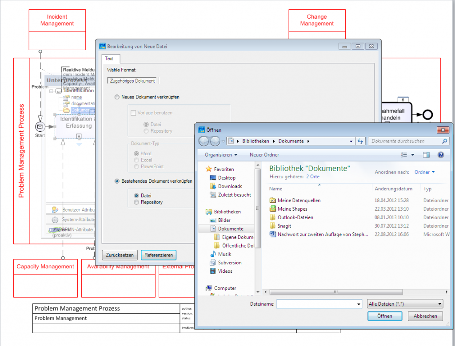Toggle the preview pane icon
Screen dimensions: 455x346
426,155
